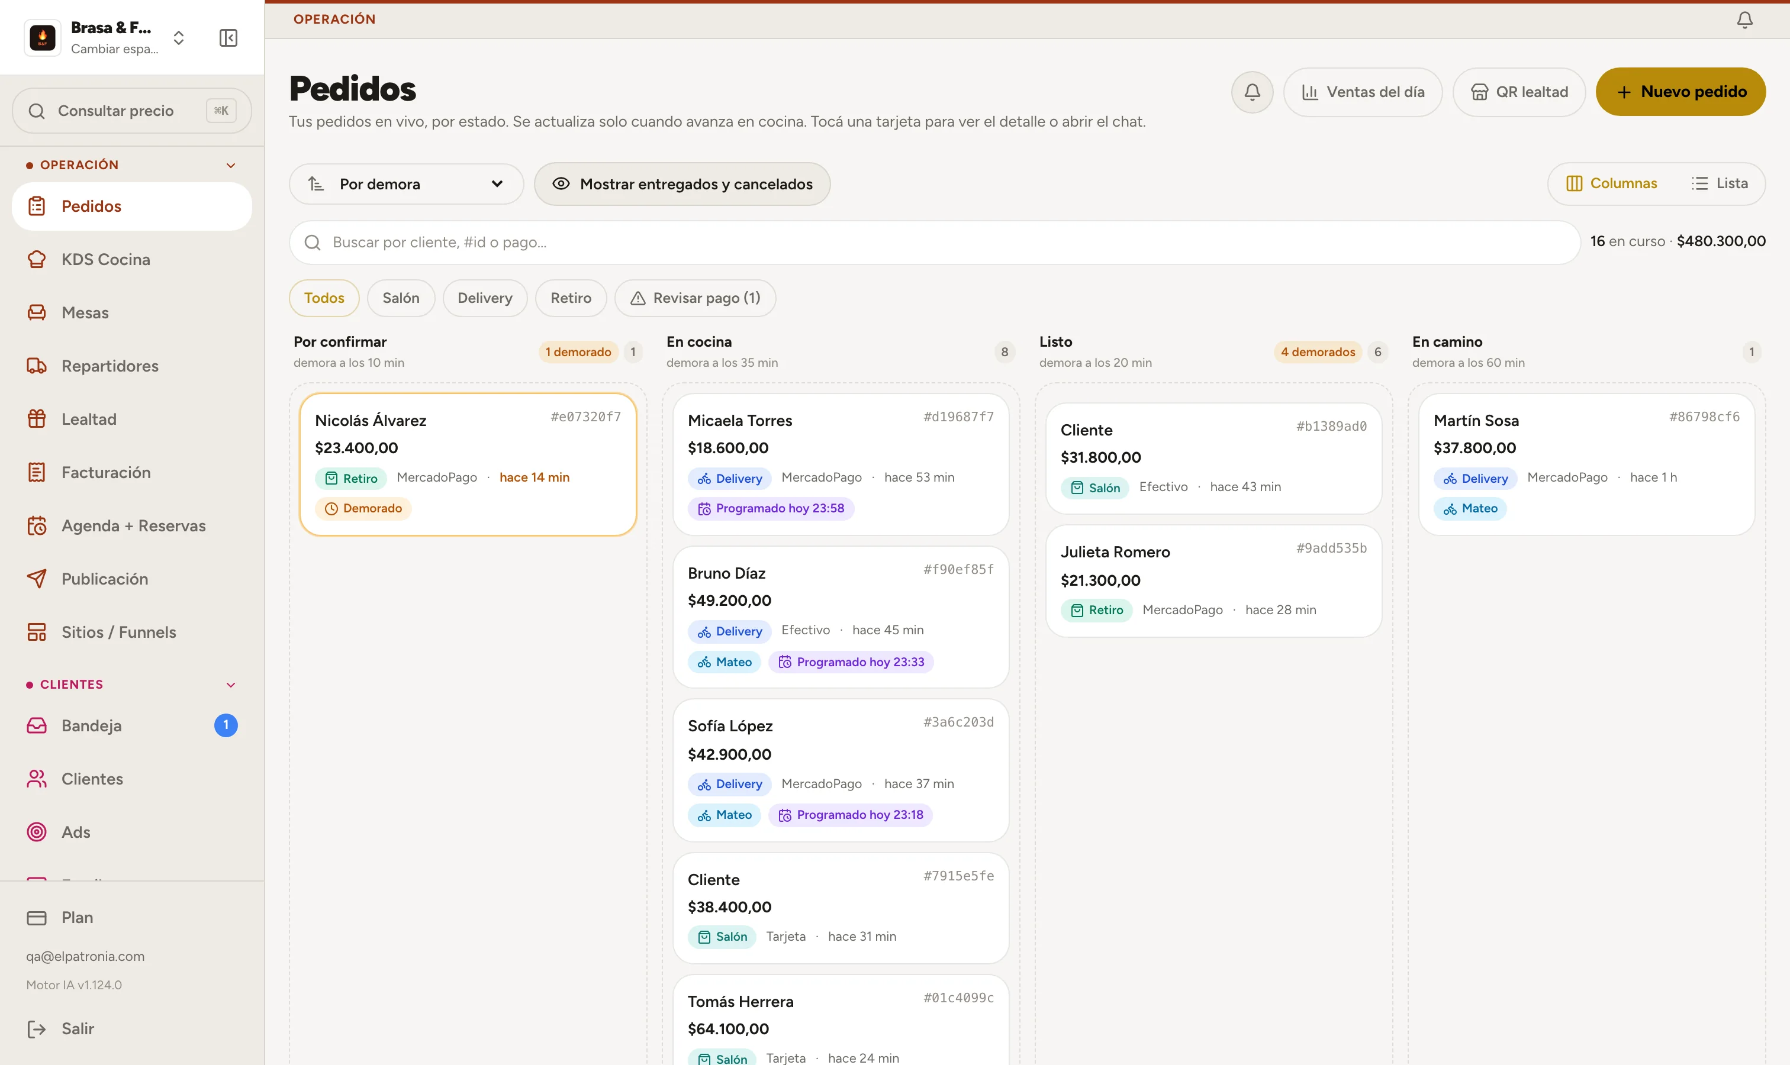The height and width of the screenshot is (1065, 1790).
Task: Open Bandeja inbox
Action: point(132,725)
